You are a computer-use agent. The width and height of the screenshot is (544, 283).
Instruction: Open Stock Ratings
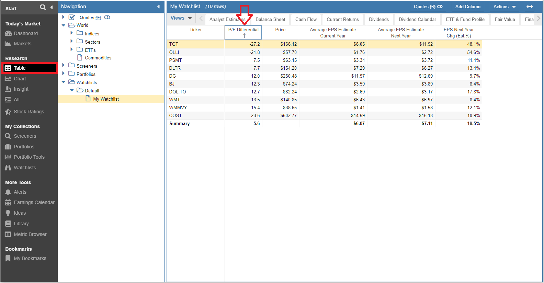coord(29,112)
